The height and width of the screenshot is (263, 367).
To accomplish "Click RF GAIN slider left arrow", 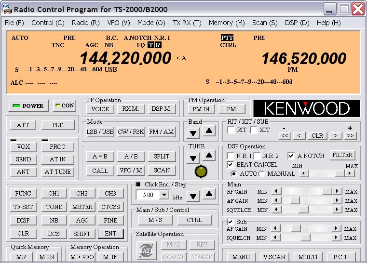I will (x=276, y=191).
